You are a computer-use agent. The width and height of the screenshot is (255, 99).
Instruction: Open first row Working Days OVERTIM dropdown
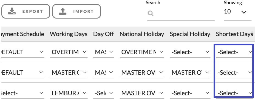[69, 52]
